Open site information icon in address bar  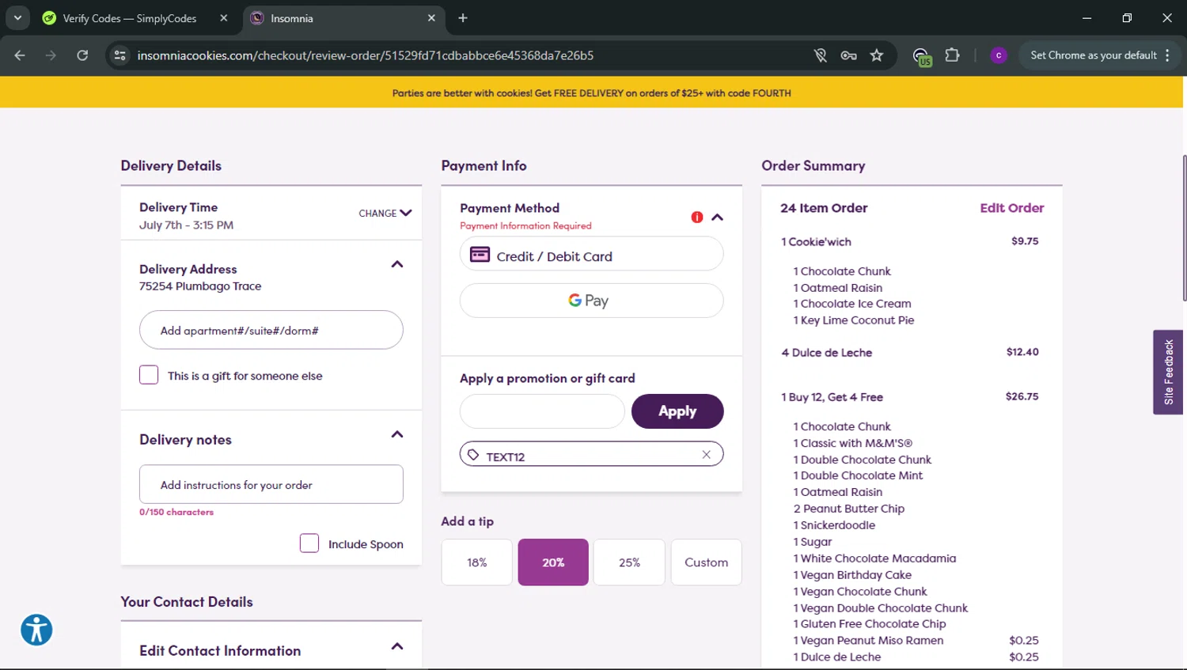pos(120,55)
